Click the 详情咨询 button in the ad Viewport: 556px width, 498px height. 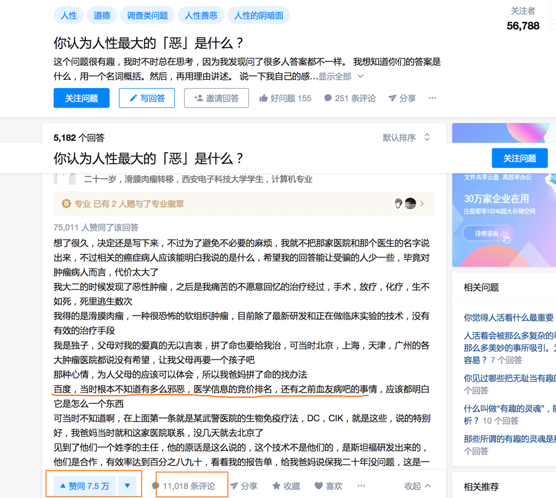[487, 233]
